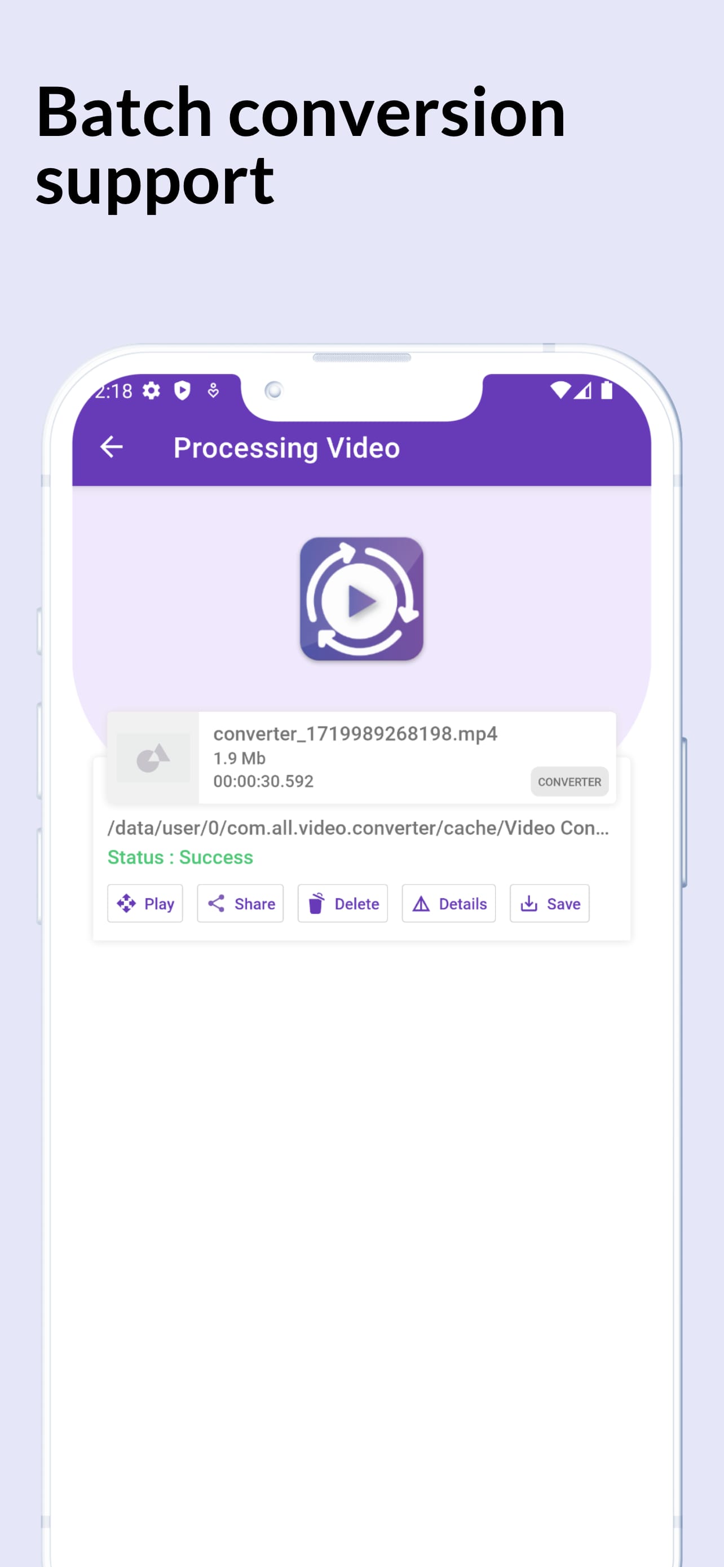724x1567 pixels.
Task: Share the converted mp4 file
Action: (240, 903)
